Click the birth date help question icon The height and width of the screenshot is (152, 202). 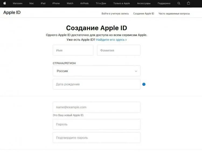[x=144, y=84]
